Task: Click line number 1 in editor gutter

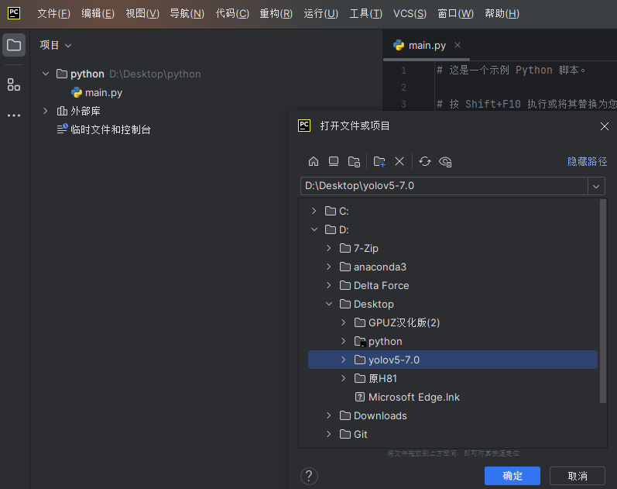Action: [404, 71]
